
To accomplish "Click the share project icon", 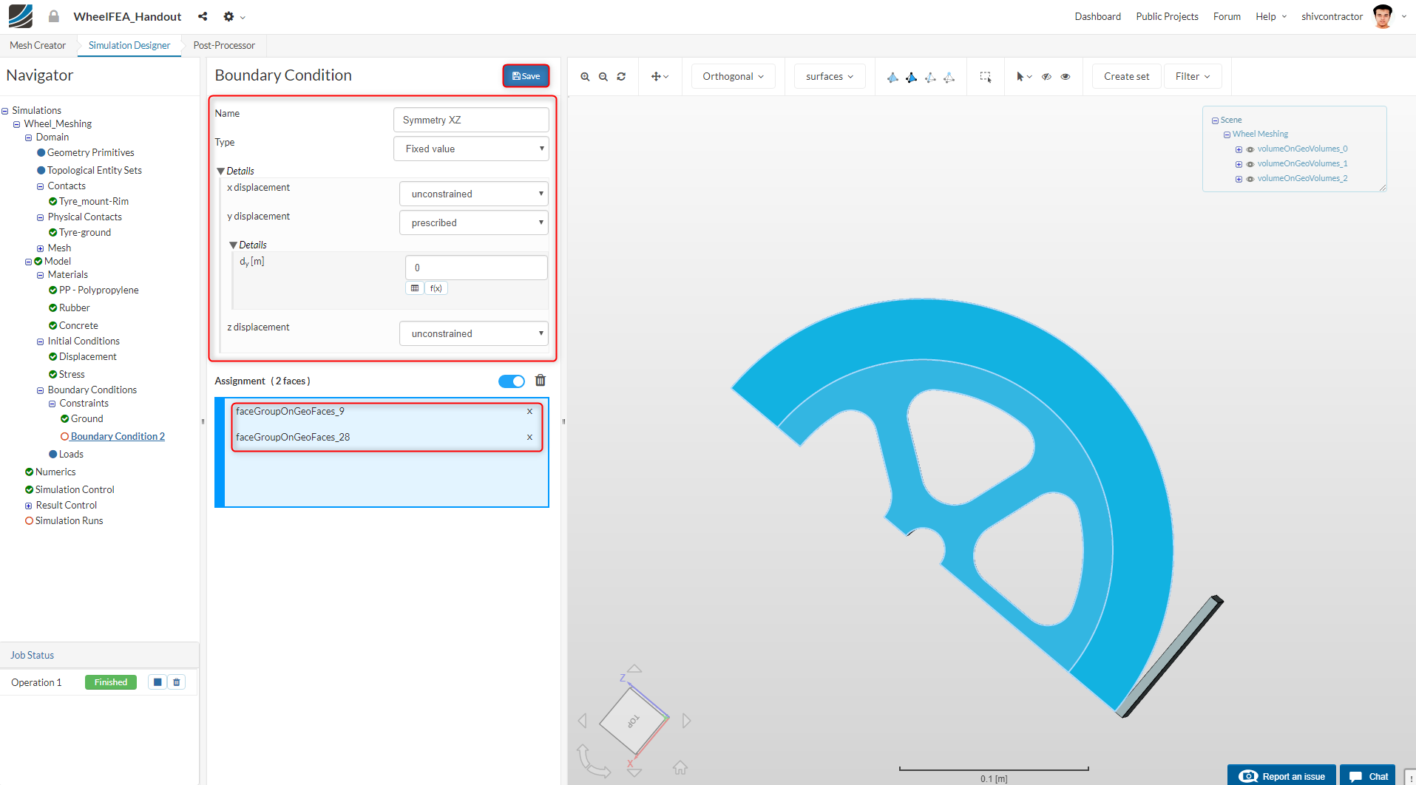I will click(203, 16).
